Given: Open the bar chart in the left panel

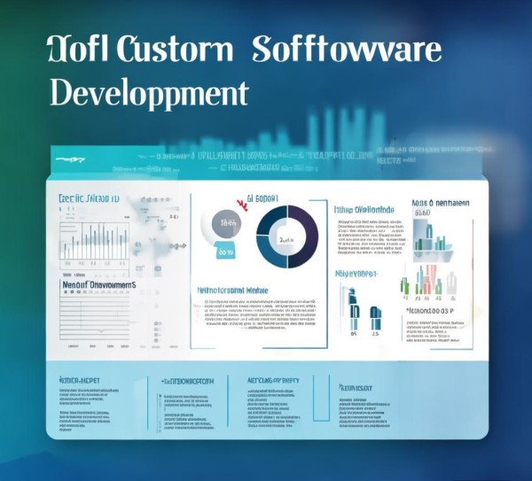Looking at the screenshot, I should point(94,241).
